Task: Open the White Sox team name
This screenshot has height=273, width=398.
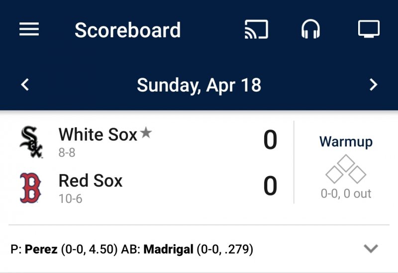Action: [x=98, y=134]
